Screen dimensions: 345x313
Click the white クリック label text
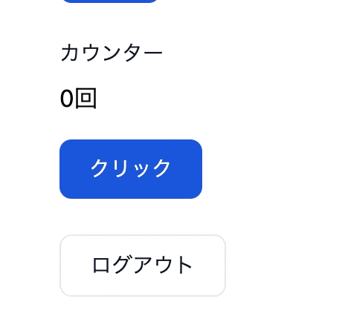(130, 168)
